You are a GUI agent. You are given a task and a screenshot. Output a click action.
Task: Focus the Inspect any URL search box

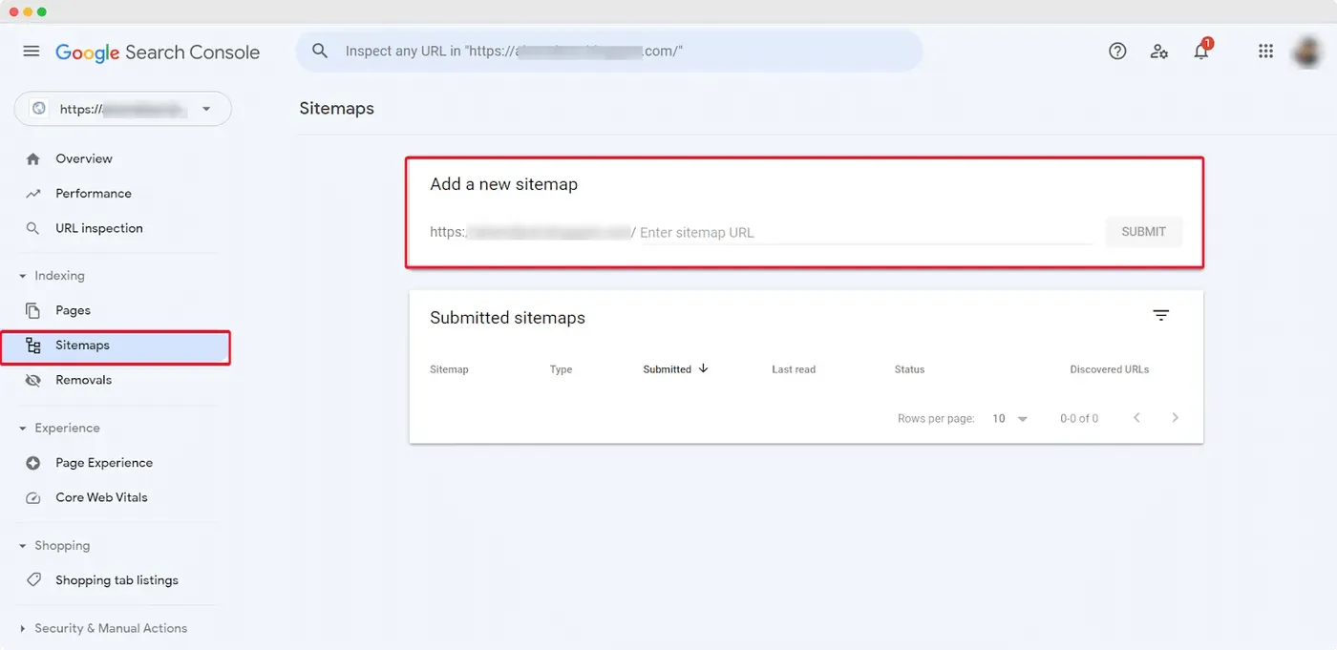pyautogui.click(x=609, y=51)
